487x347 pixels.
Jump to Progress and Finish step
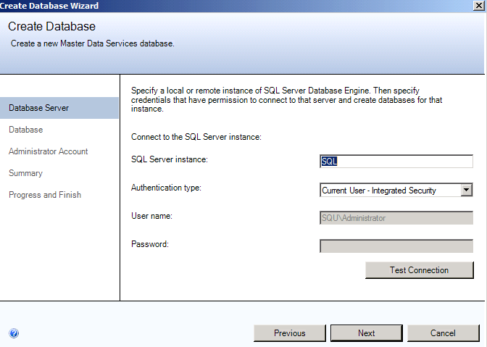(45, 195)
